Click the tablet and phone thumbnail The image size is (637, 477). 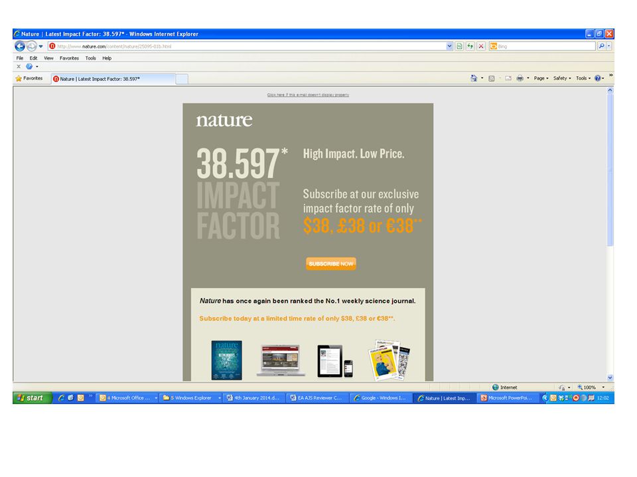(335, 361)
